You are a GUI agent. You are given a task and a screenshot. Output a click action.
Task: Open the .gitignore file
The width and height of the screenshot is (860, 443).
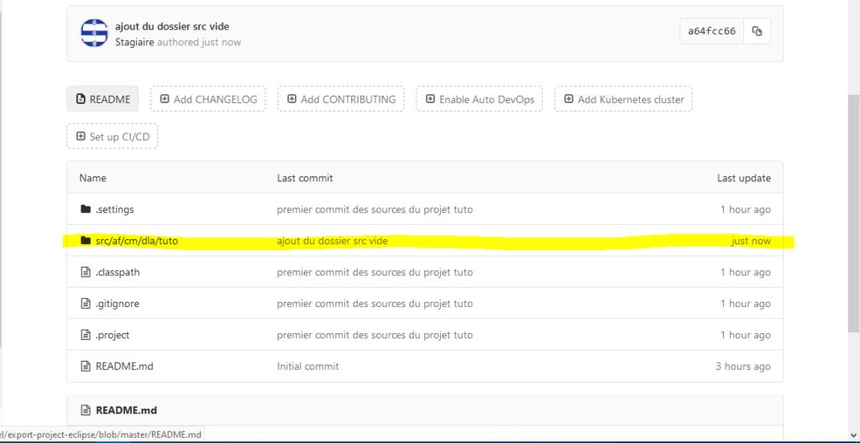point(117,304)
